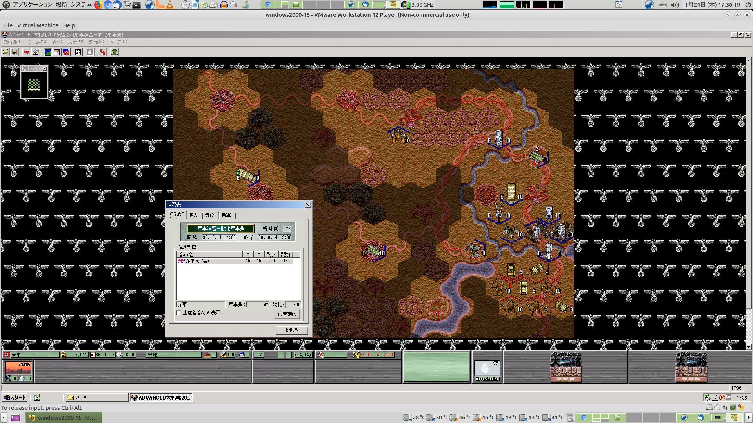The image size is (753, 423).
Task: Open the 将軍 tab
Action: [226, 215]
